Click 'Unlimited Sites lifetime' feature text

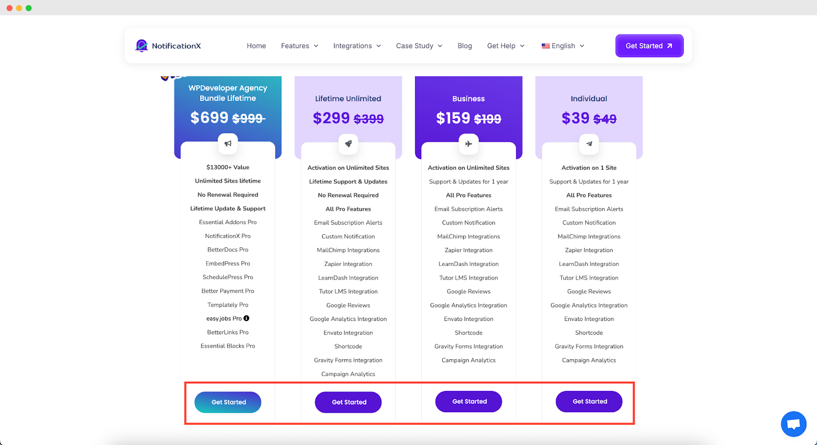pyautogui.click(x=228, y=181)
